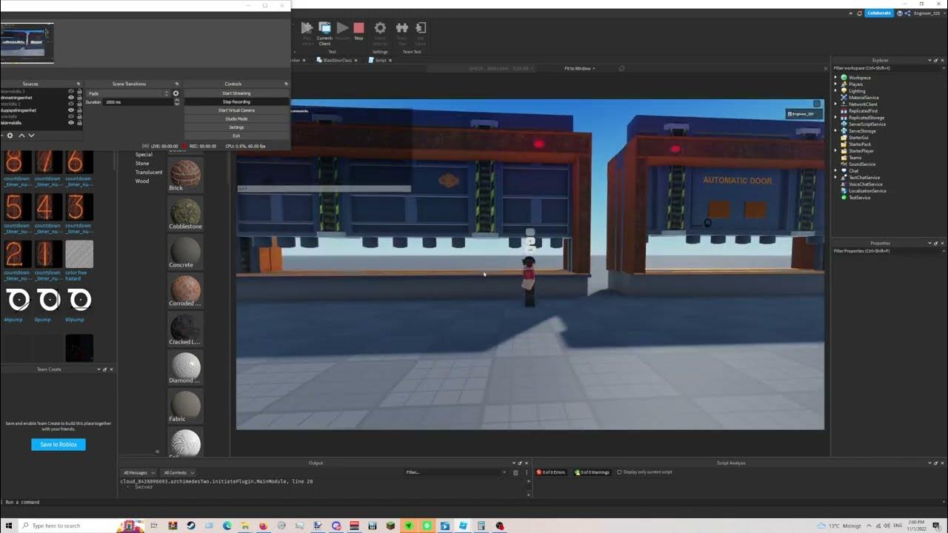This screenshot has height=533, width=948.
Task: Open the All Contexts output dropdown
Action: coord(178,472)
